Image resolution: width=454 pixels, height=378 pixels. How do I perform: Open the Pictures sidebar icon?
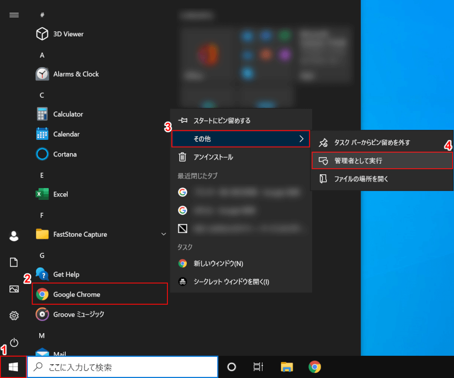pyautogui.click(x=14, y=289)
